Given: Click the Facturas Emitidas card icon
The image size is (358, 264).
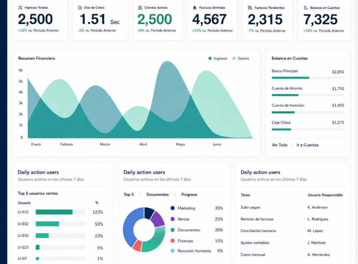Looking at the screenshot, I should [195, 8].
